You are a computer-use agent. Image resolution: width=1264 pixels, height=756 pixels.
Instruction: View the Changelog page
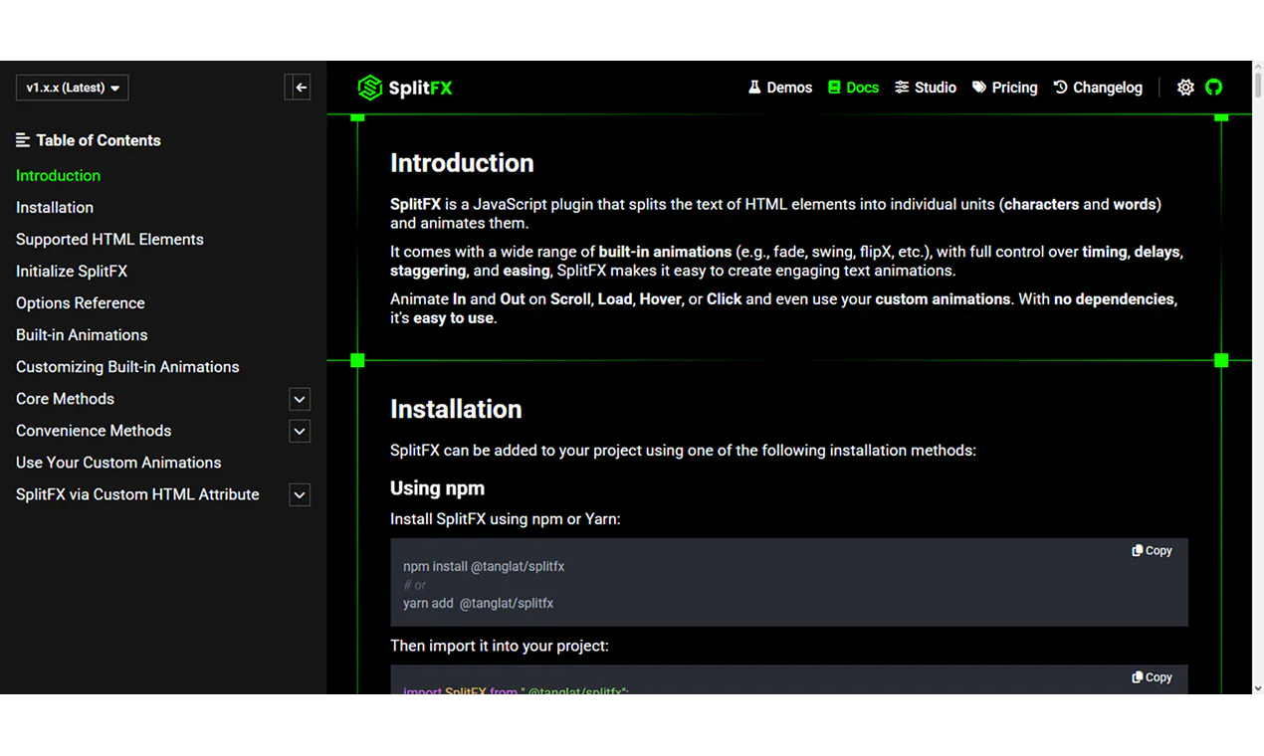pos(1098,88)
